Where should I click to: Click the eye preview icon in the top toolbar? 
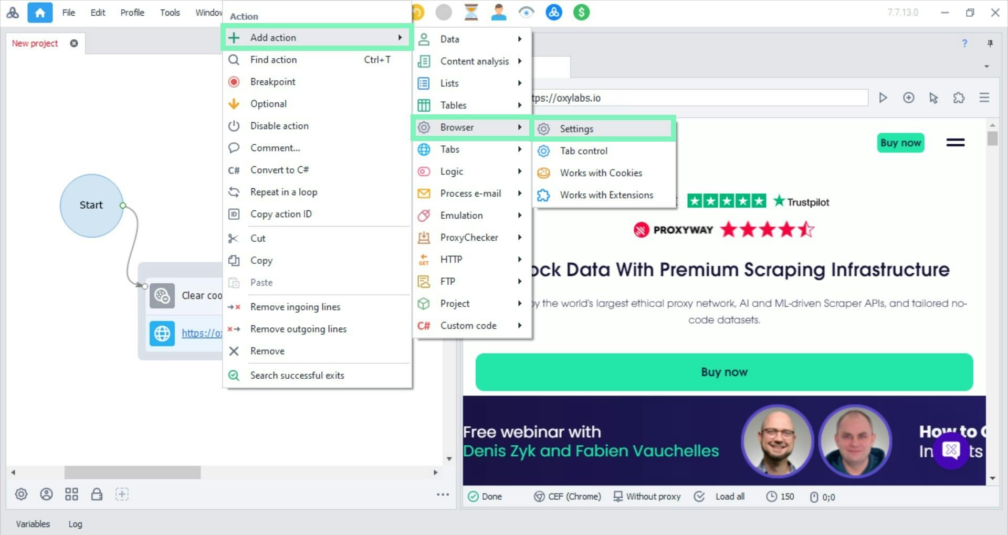526,12
